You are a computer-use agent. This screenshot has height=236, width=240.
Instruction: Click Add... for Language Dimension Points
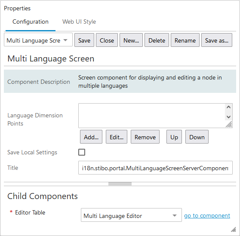coord(91,137)
